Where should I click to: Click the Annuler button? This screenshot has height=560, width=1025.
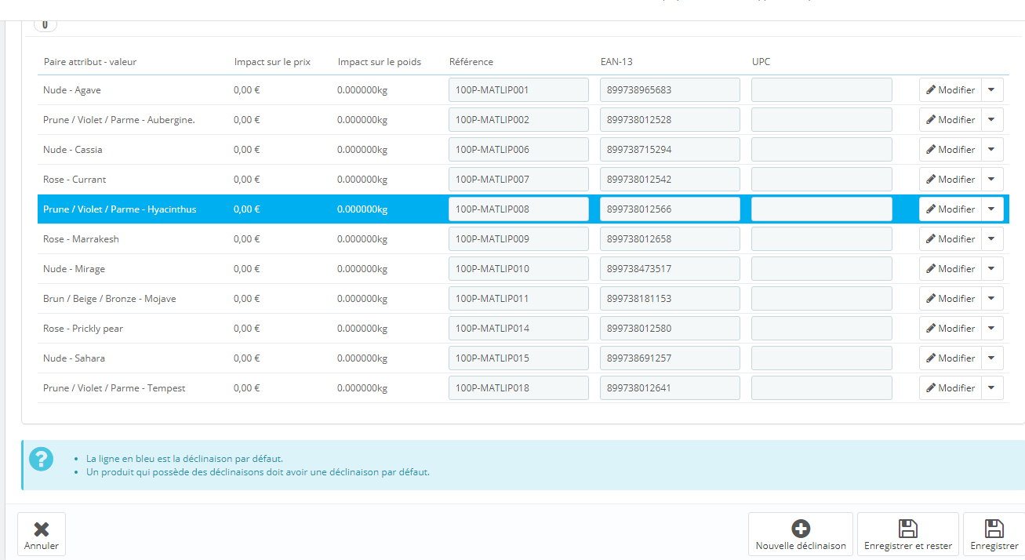pyautogui.click(x=42, y=534)
